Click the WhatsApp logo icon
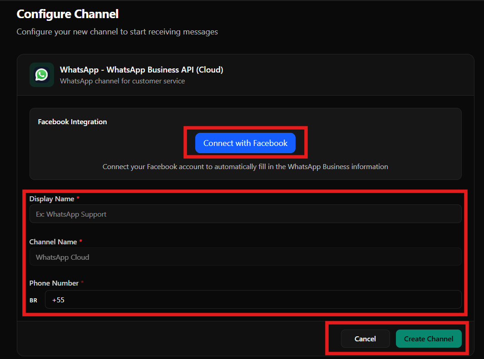The height and width of the screenshot is (359, 484). point(42,75)
